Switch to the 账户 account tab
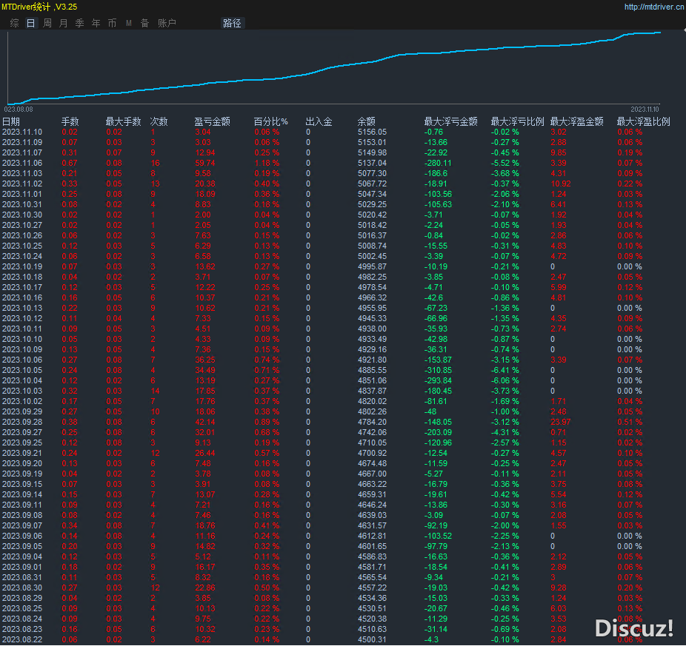 click(x=167, y=23)
